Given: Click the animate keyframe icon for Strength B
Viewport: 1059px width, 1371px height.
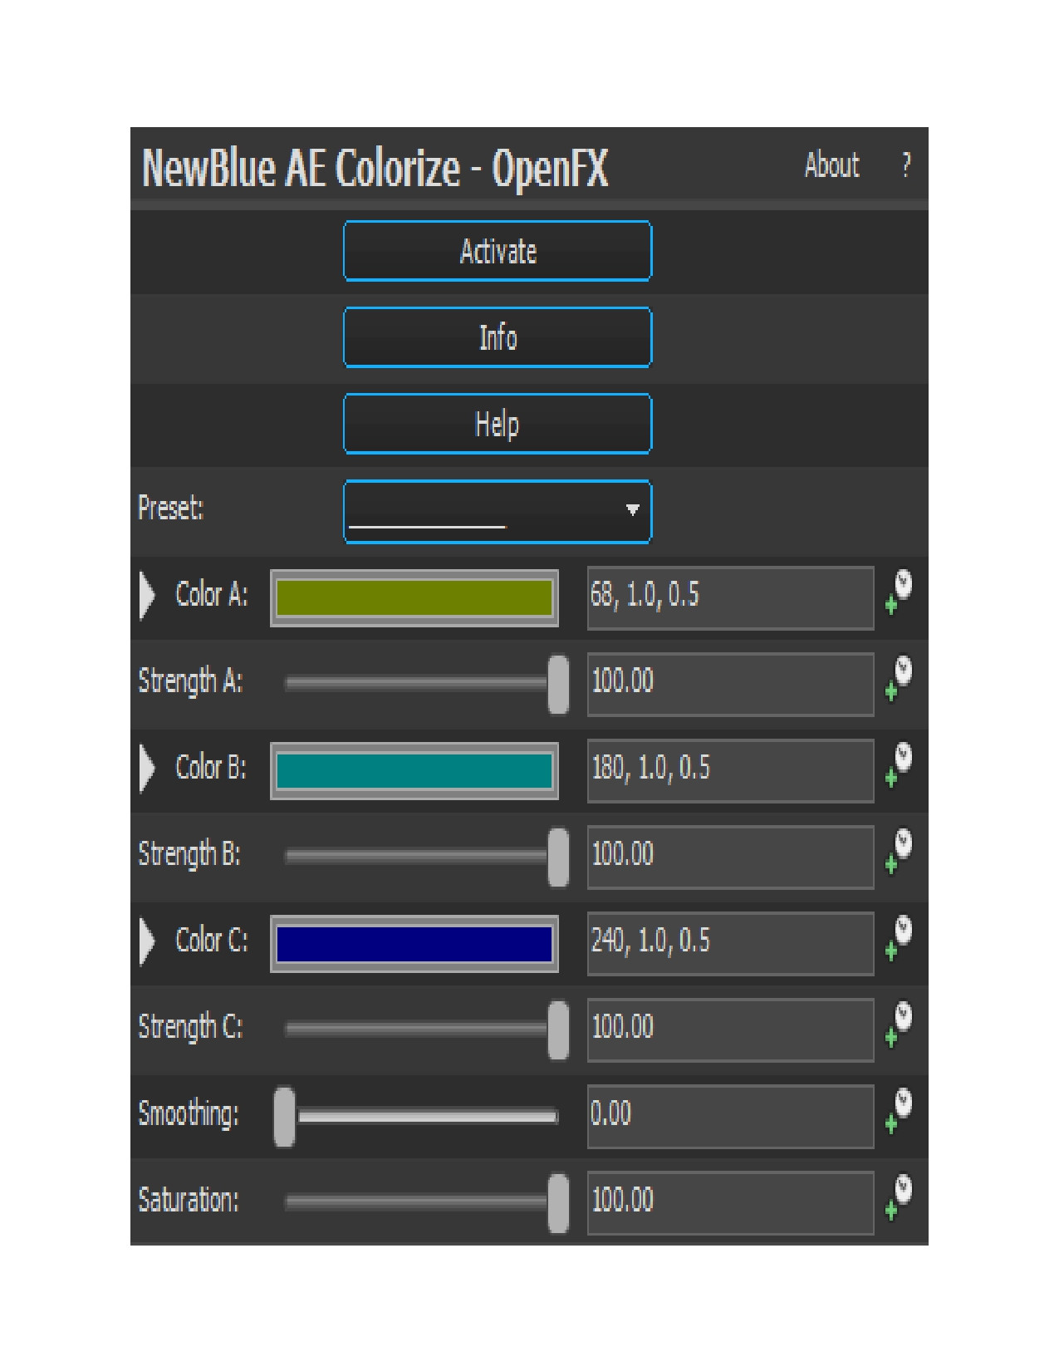Looking at the screenshot, I should pos(899,852).
